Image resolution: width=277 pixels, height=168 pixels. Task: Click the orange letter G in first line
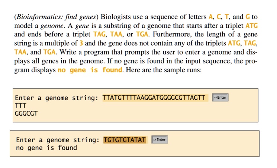tap(248, 17)
